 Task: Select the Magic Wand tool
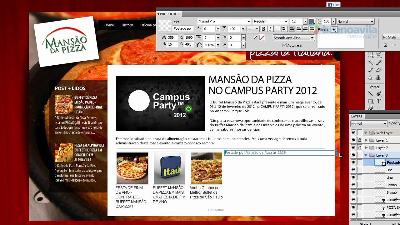pos(371,62)
